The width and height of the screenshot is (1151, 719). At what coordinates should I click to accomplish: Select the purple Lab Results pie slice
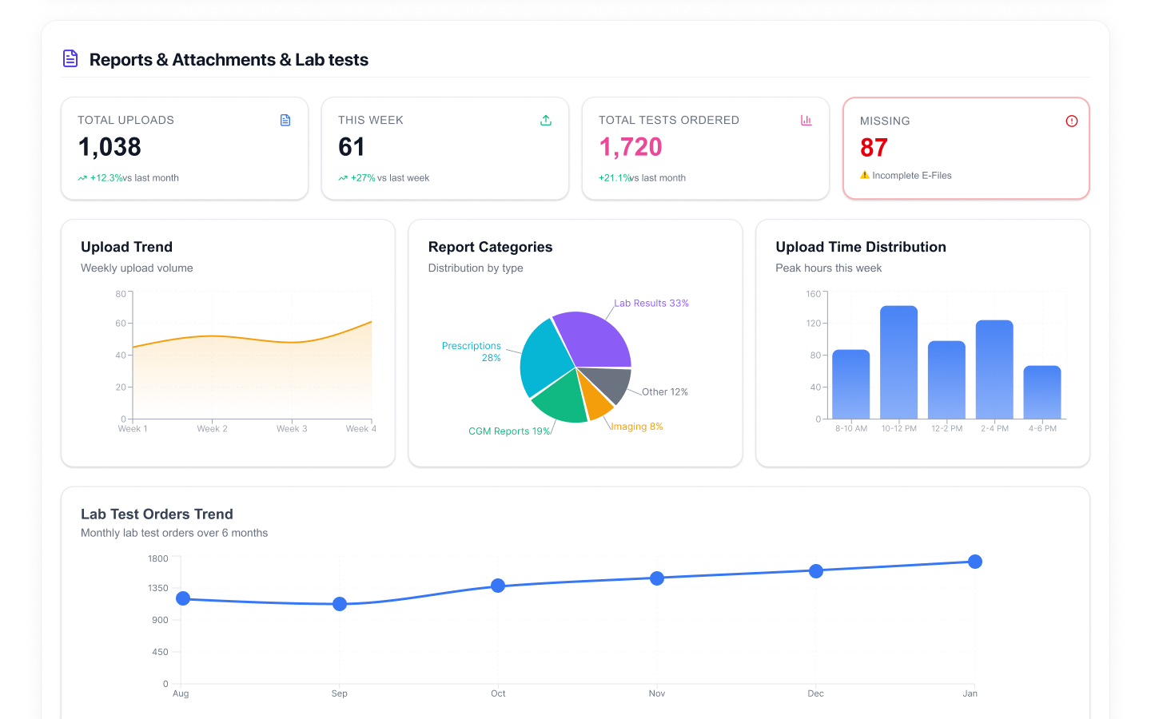595,340
